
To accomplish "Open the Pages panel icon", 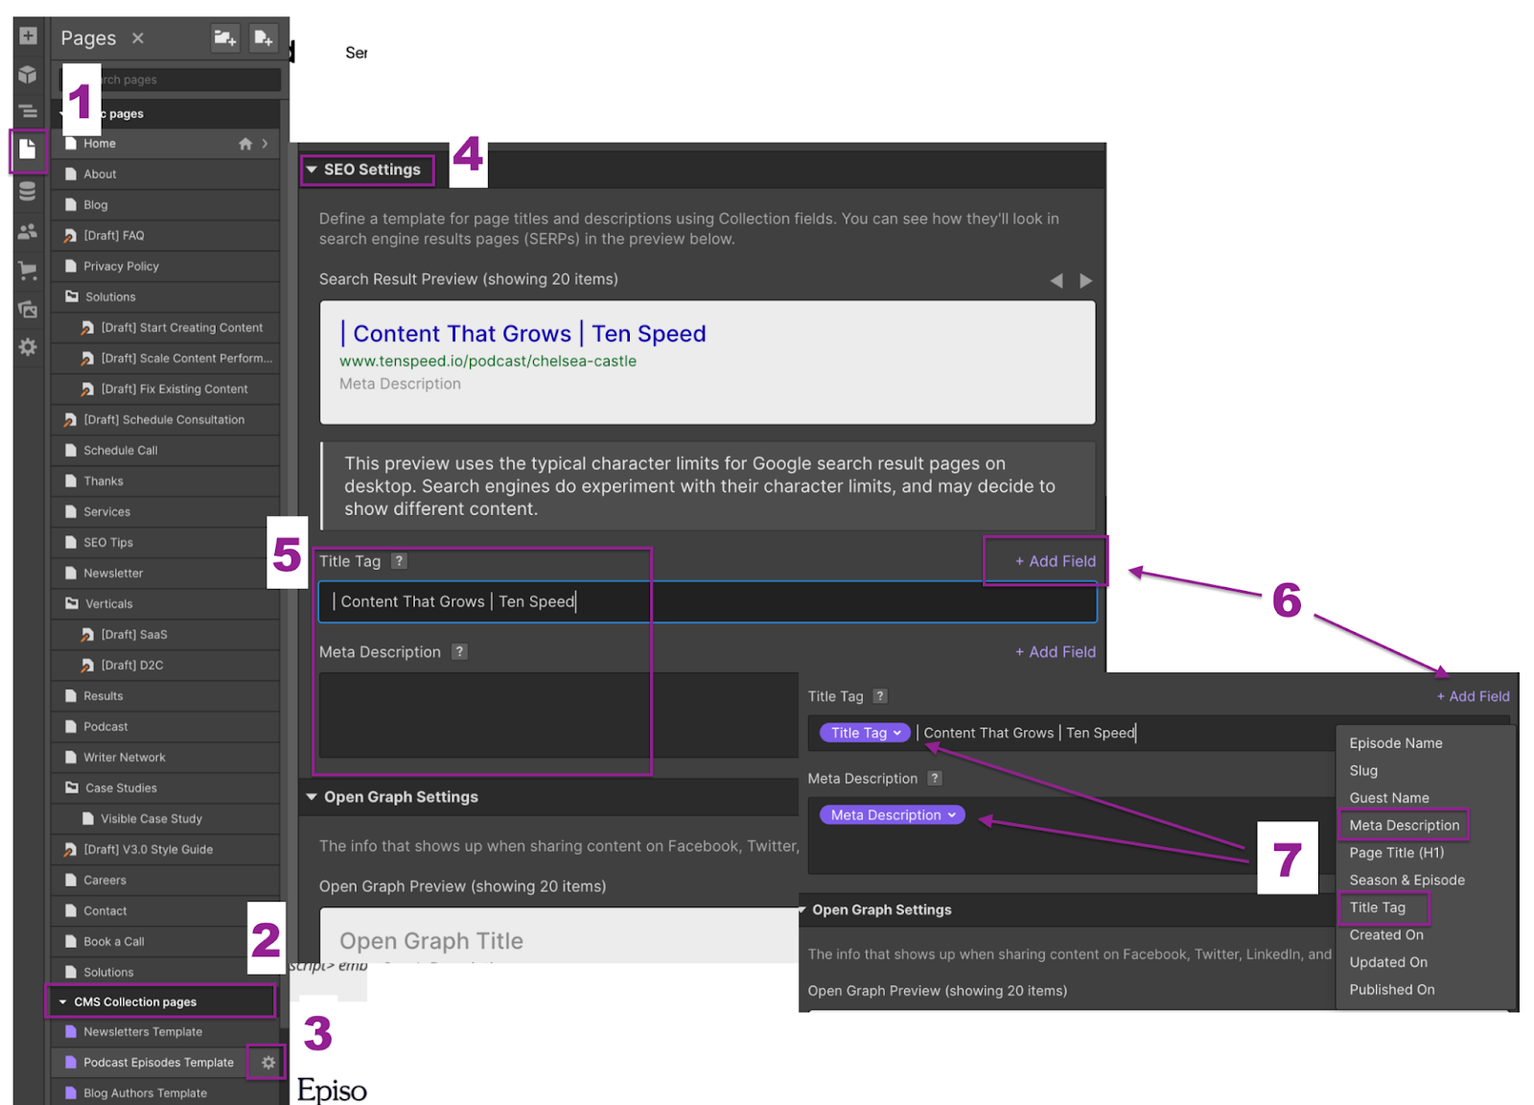I will [28, 149].
